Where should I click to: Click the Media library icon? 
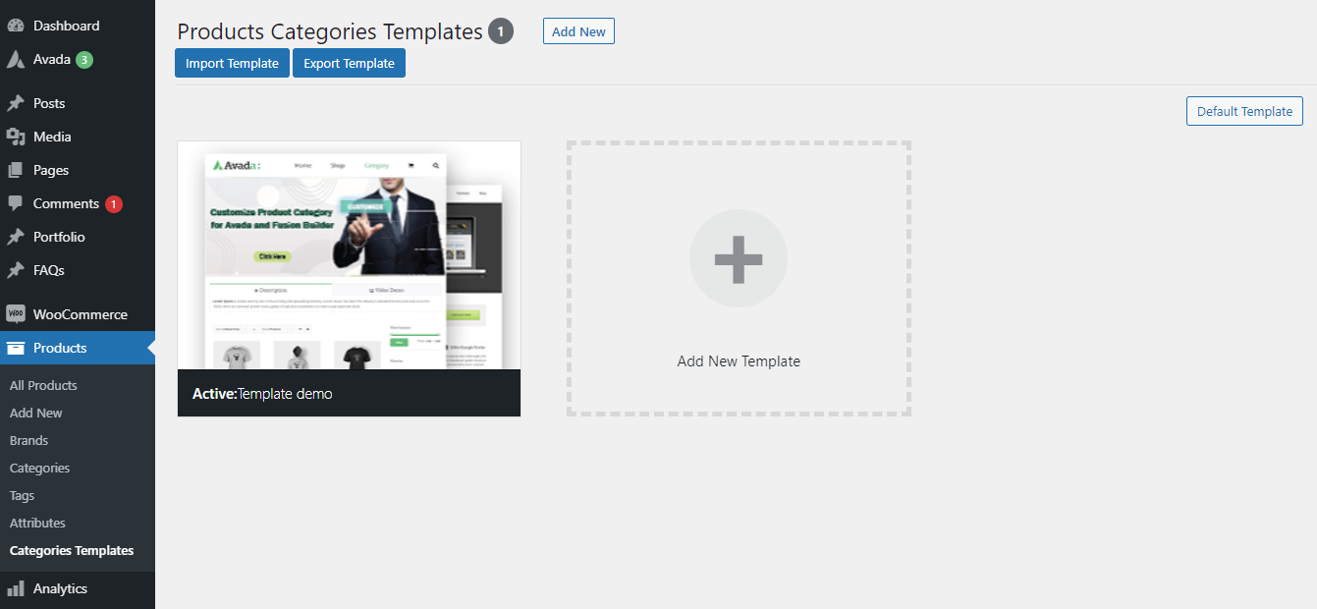point(16,137)
